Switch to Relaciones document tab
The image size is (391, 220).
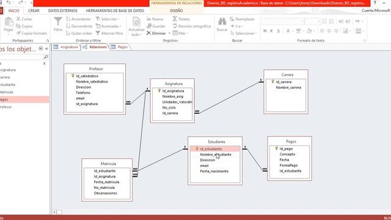click(x=95, y=47)
